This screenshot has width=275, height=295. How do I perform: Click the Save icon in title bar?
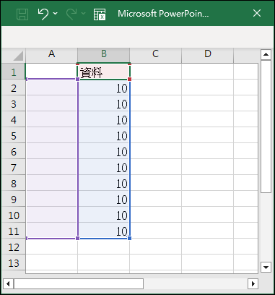click(22, 14)
